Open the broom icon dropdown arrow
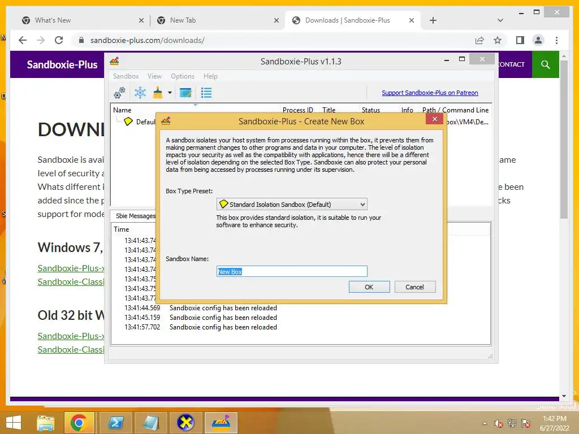The height and width of the screenshot is (434, 579). 170,93
